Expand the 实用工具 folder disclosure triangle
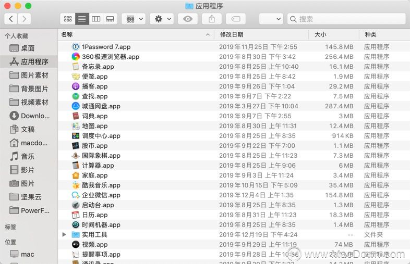The width and height of the screenshot is (410, 264). point(64,234)
